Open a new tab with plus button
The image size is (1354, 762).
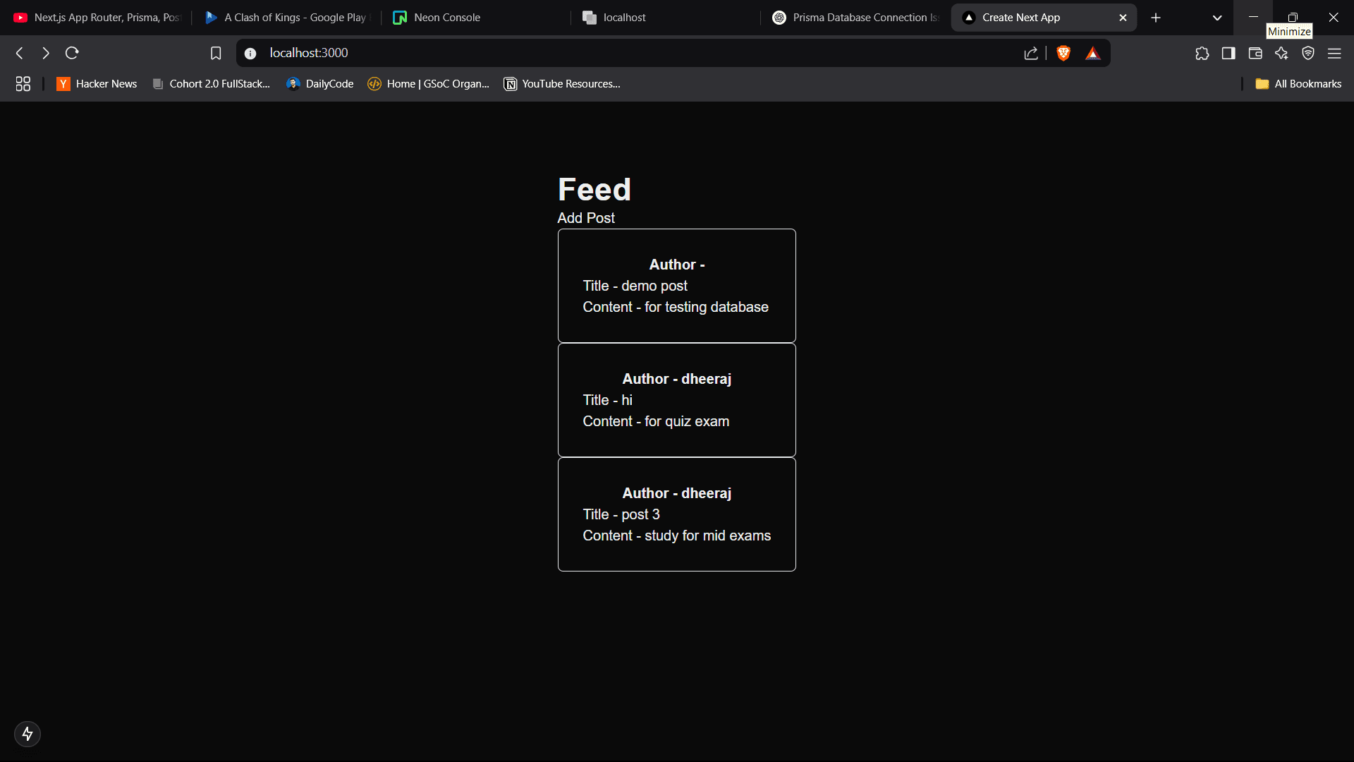(x=1156, y=18)
